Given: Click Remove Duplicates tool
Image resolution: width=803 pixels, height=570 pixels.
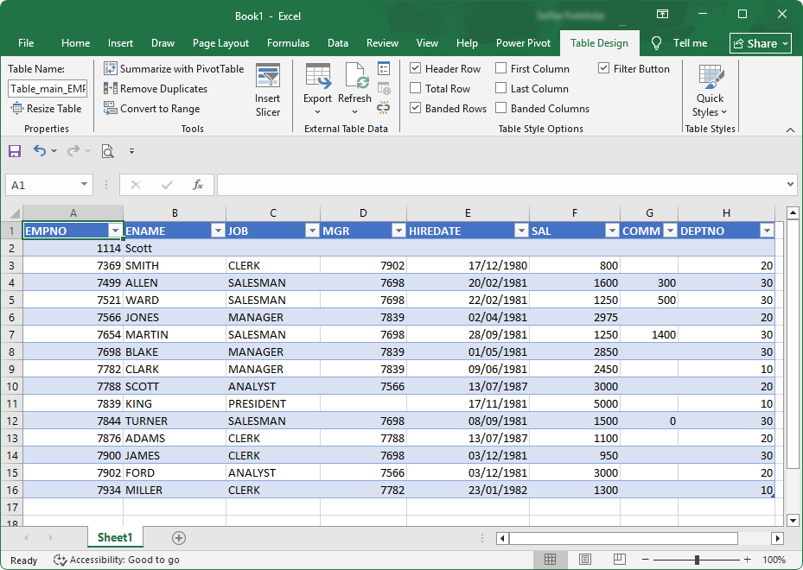Looking at the screenshot, I should (x=156, y=88).
